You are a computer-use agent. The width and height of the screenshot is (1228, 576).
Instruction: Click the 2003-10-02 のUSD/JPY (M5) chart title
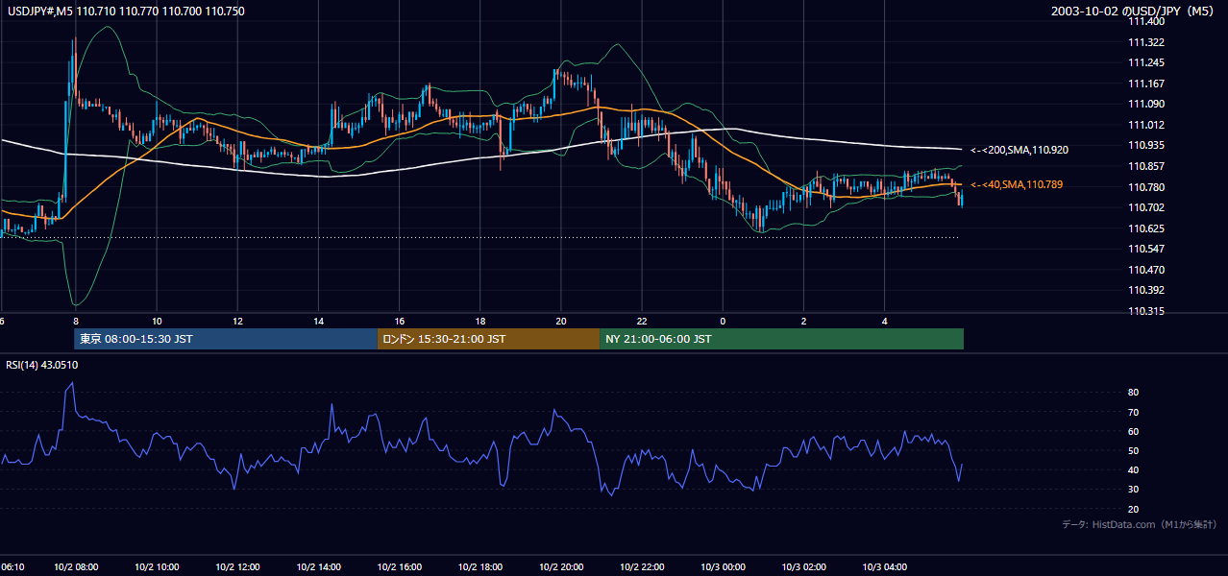[x=1135, y=11]
